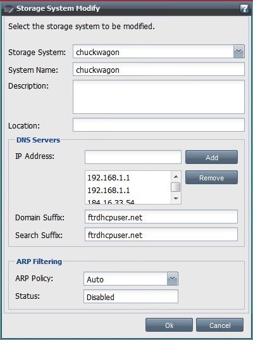Open the Storage System chuckwagon combo box
Viewport: 253px width, 340px height.
point(159,51)
